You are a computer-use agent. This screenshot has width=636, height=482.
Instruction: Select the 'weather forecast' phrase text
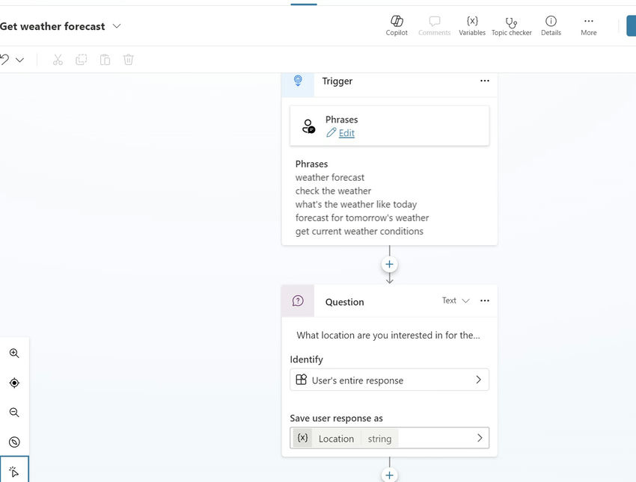(330, 177)
